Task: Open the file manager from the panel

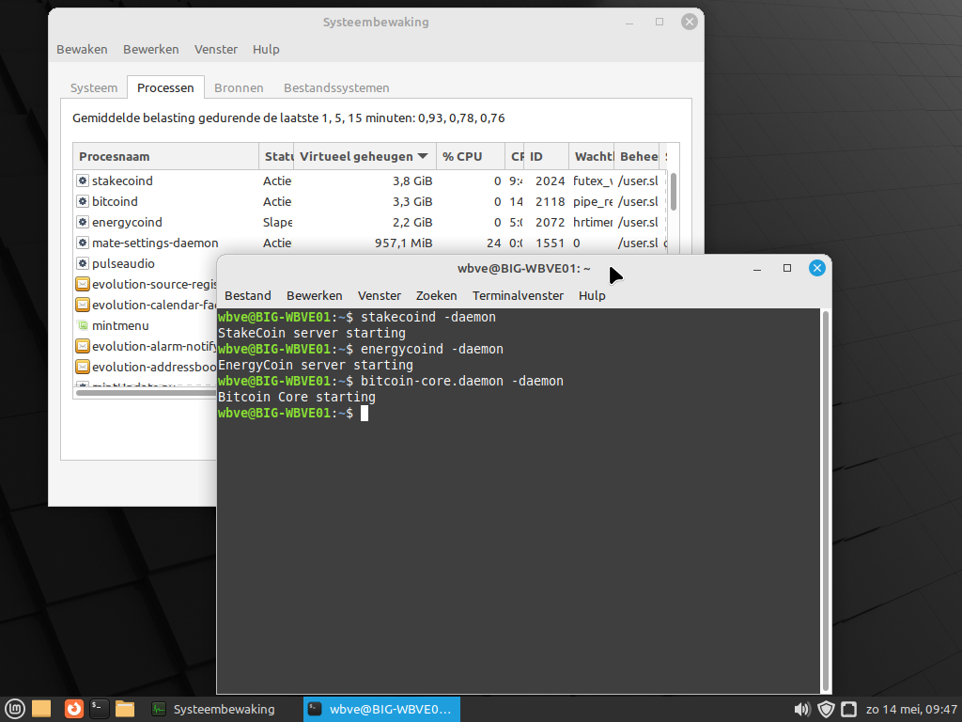Action: point(125,709)
